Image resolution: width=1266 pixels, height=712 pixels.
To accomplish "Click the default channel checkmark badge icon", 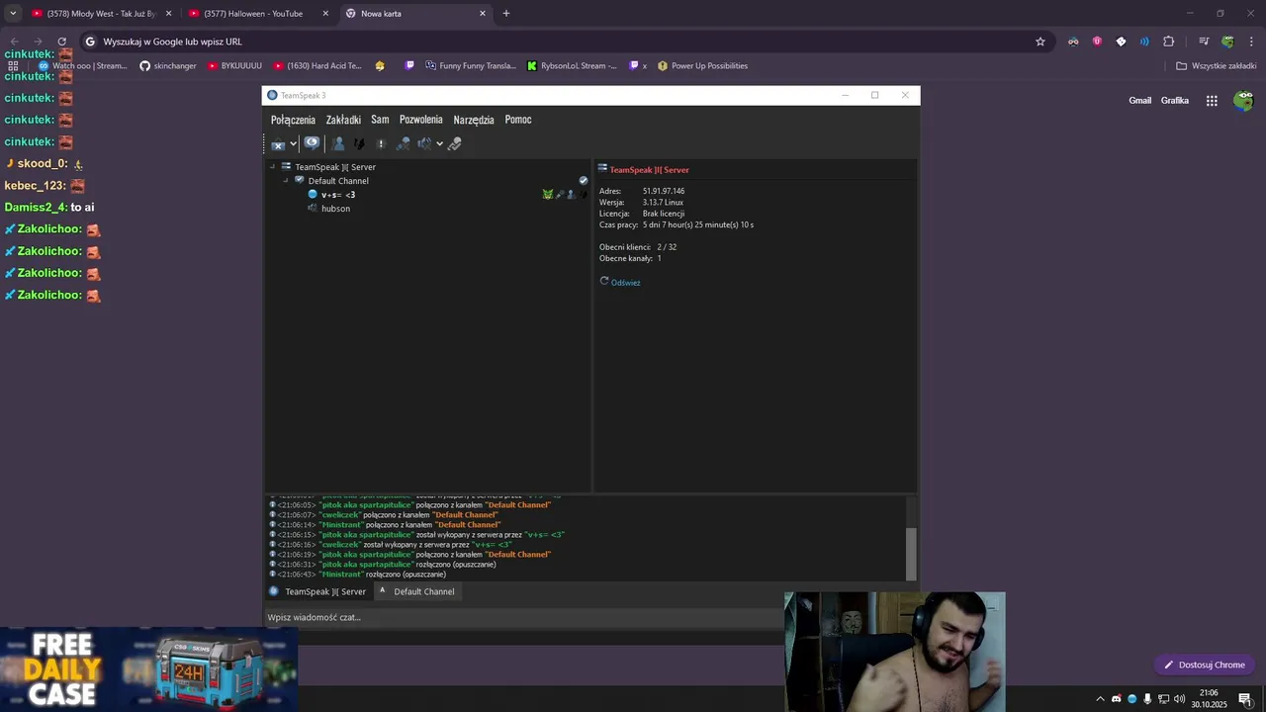I will pyautogui.click(x=584, y=181).
